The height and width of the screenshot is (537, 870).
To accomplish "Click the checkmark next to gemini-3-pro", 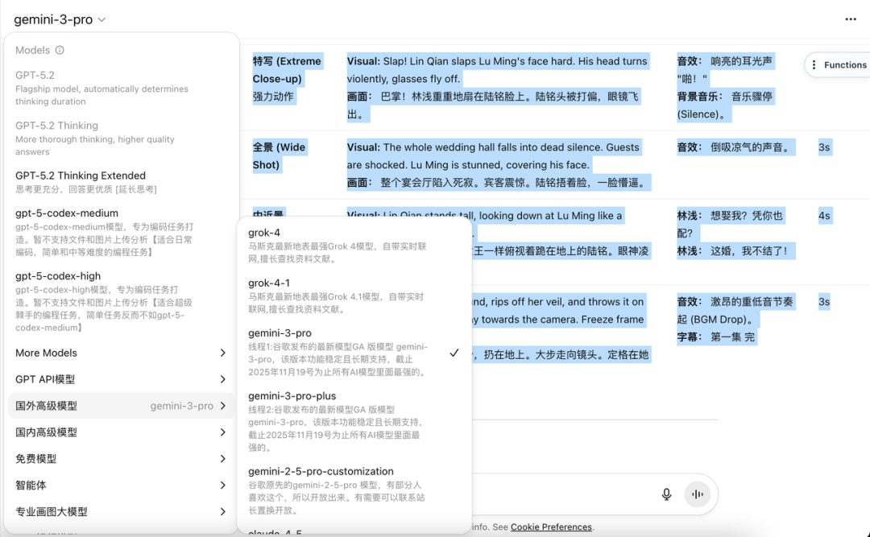I will click(x=454, y=353).
